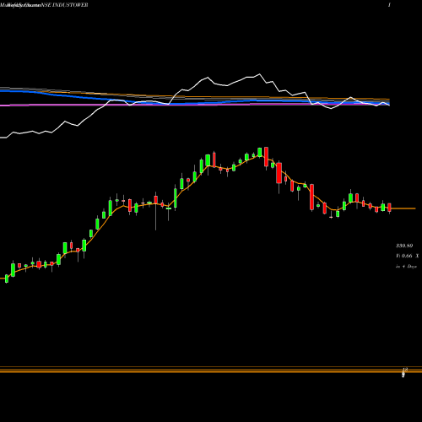Click the highest peak of the white indicator line
This screenshot has width=422, height=422.
coord(259,74)
